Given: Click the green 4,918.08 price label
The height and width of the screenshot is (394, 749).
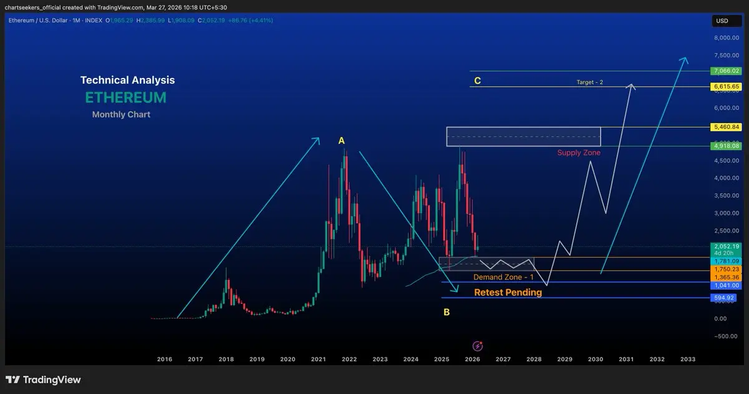Looking at the screenshot, I should (725, 146).
